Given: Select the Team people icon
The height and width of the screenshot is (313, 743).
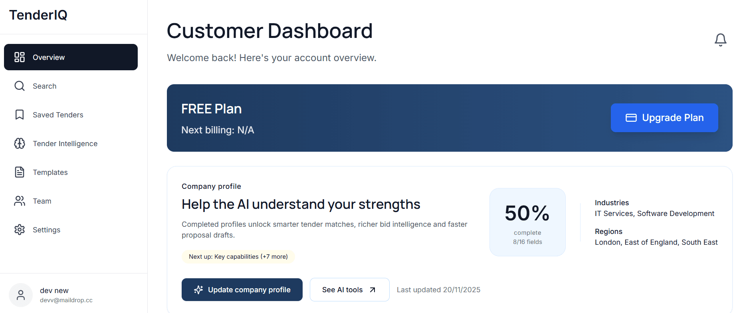Looking at the screenshot, I should (x=19, y=201).
